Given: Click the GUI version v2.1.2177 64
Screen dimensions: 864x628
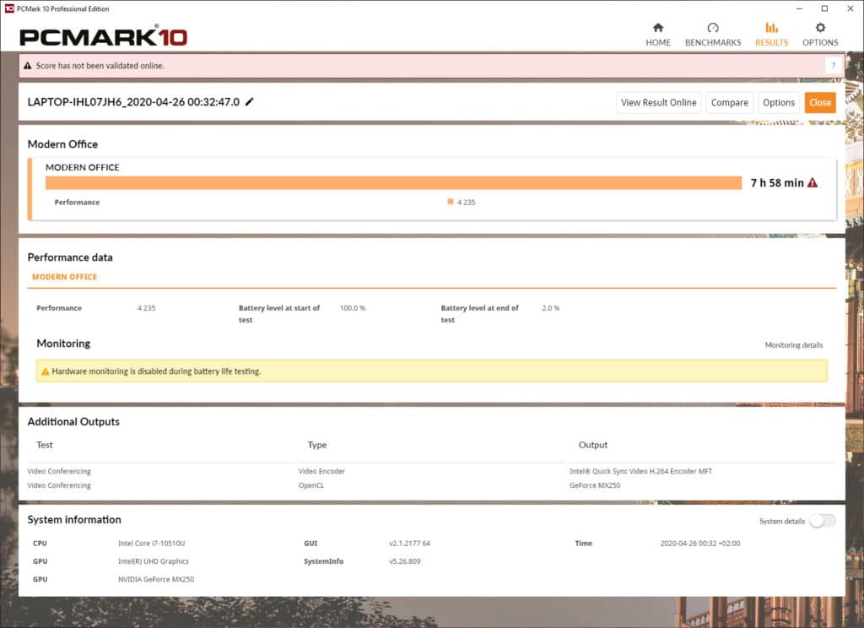Looking at the screenshot, I should 409,543.
